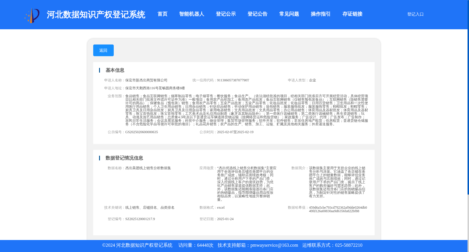Click the site logo icon
Screen dimensions: 469x252
tap(32, 15)
